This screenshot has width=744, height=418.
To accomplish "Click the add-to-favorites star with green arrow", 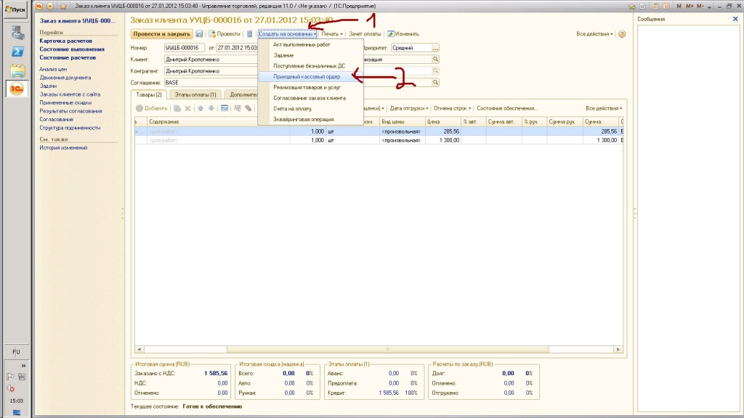I will pos(631,6).
